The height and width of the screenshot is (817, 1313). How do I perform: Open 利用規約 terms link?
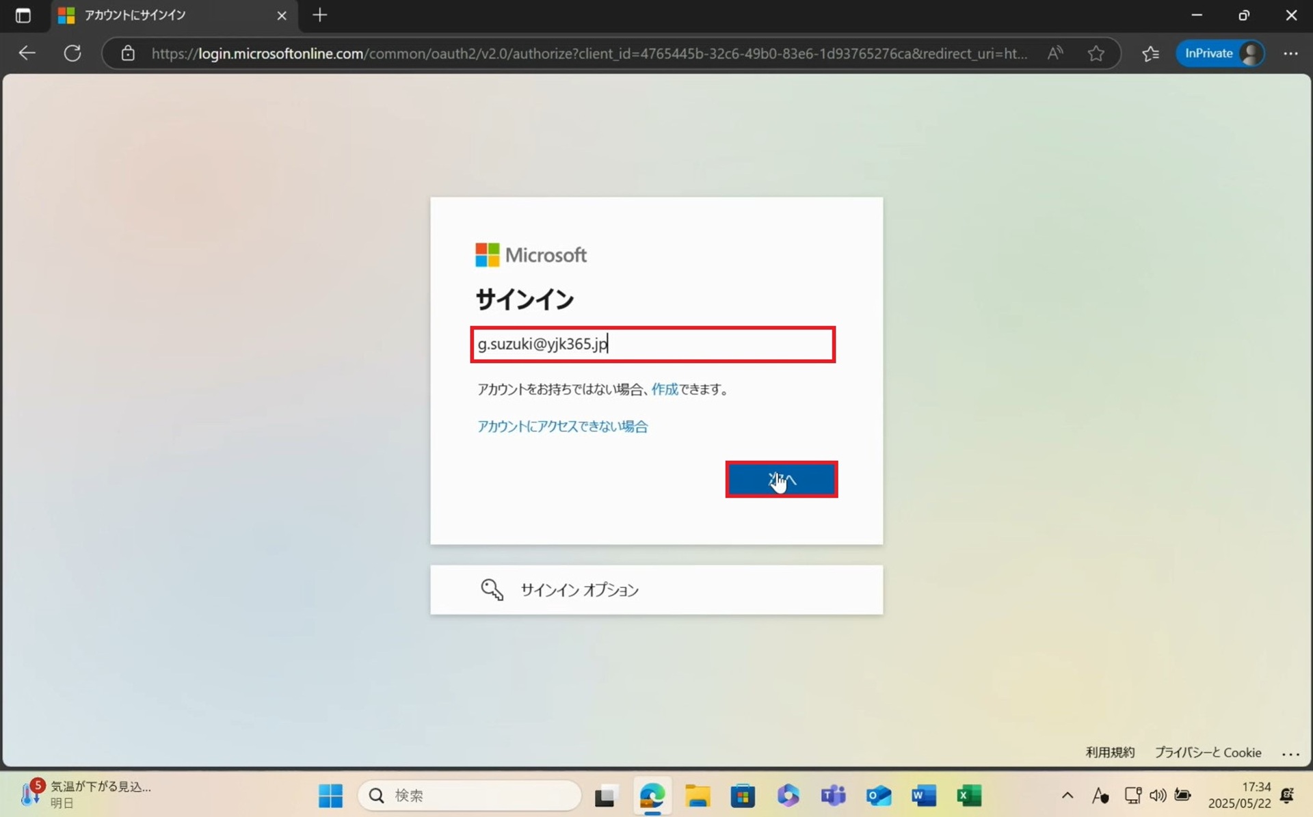pyautogui.click(x=1110, y=752)
